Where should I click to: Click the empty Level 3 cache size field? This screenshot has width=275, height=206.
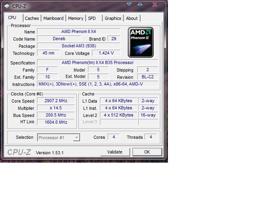119,122
